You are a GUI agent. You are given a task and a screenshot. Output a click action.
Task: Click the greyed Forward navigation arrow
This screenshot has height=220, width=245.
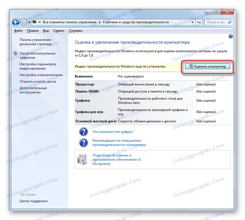[x=24, y=22]
